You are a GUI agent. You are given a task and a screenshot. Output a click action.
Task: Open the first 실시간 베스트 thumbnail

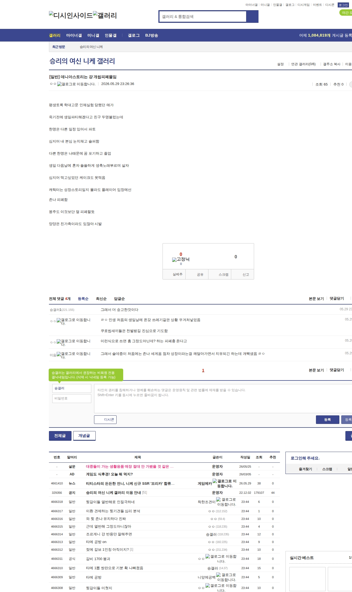(307, 579)
